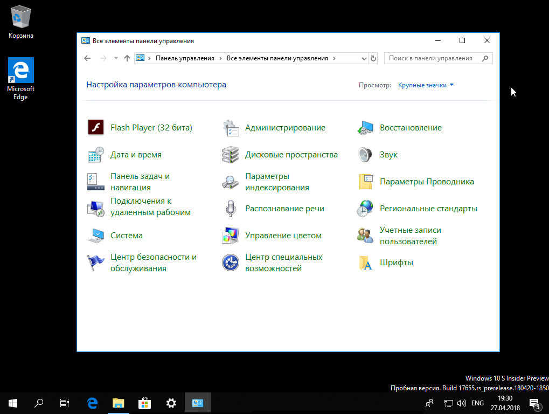Image resolution: width=549 pixels, height=414 pixels.
Task: Expand chevron after Панель управления breadcrumb
Action: click(220, 59)
